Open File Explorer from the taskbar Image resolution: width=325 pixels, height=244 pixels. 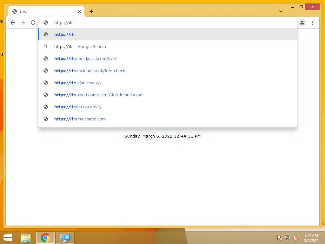pos(25,238)
